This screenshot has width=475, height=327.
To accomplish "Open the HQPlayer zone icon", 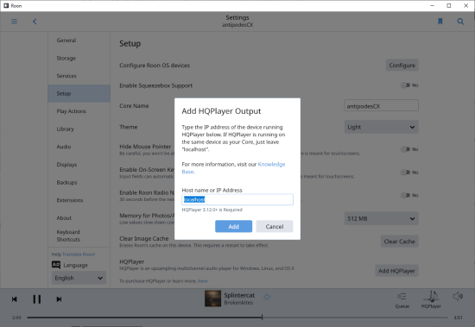I will click(x=431, y=299).
